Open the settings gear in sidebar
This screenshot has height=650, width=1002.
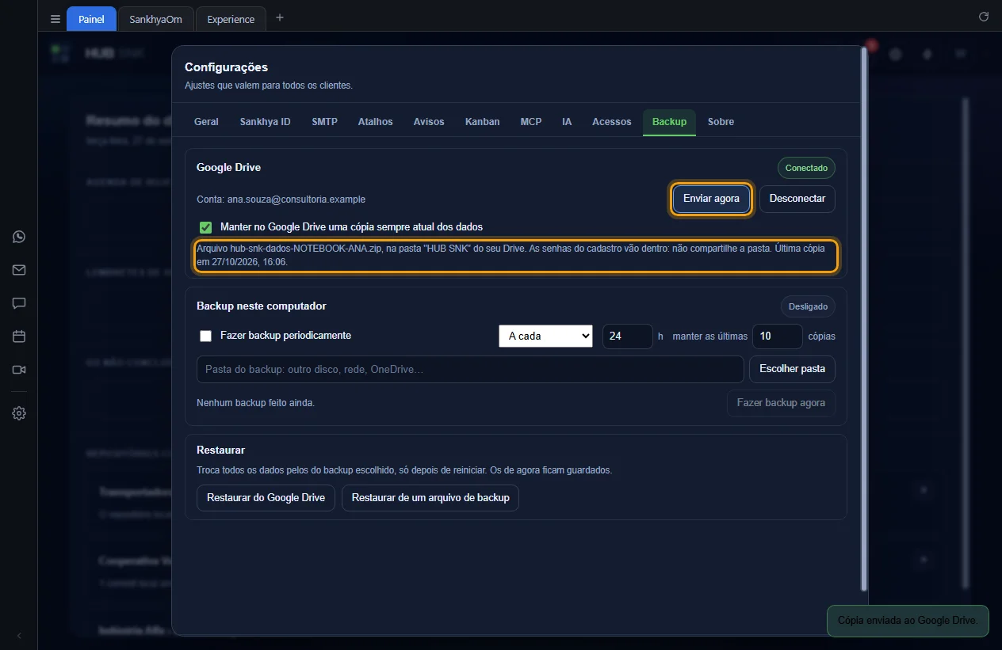click(19, 413)
